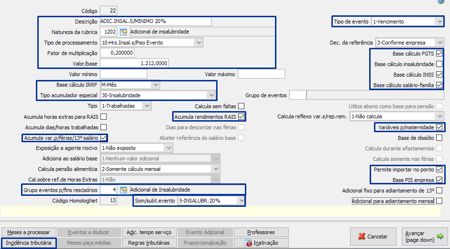Enable Base cálculo insalubridade checkbox
450x249 pixels.
(x=439, y=64)
